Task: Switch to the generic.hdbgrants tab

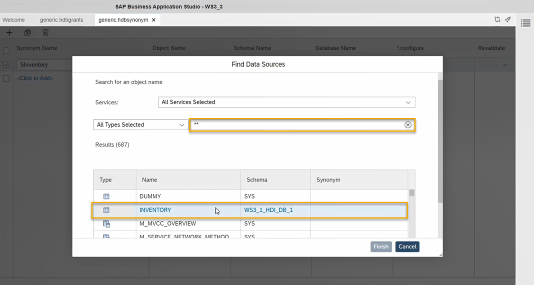Action: [61, 20]
